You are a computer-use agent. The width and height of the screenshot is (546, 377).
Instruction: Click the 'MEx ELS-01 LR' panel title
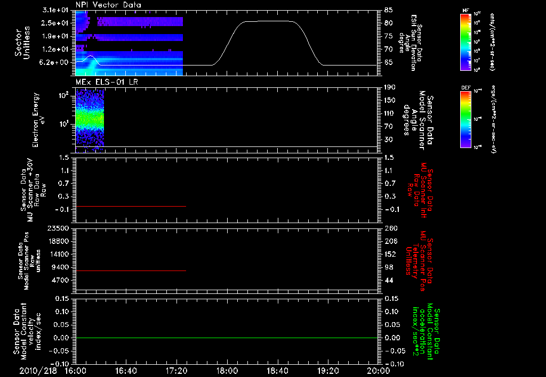pyautogui.click(x=107, y=82)
